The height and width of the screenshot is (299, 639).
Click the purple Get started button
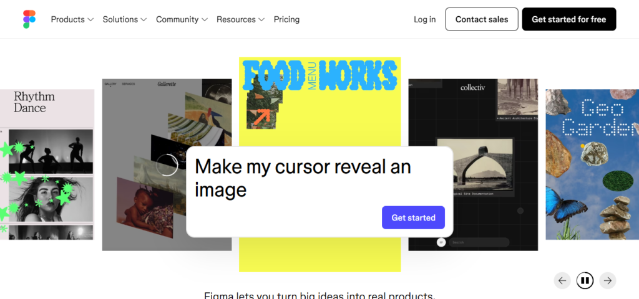coord(413,217)
